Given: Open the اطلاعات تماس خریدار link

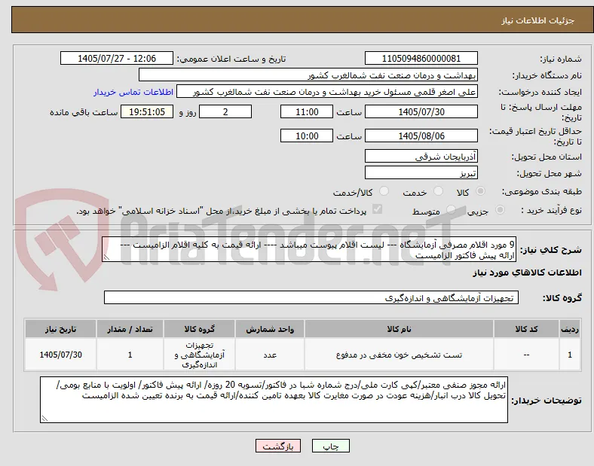Looking at the screenshot, I should pos(133,92).
